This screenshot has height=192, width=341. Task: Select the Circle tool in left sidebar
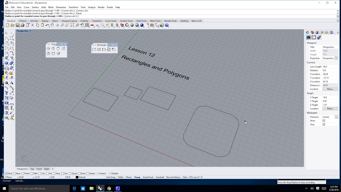[7, 43]
